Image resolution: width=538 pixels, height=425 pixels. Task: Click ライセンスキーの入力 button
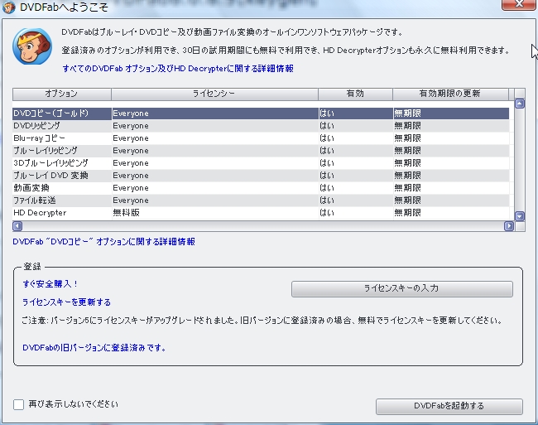pos(402,288)
